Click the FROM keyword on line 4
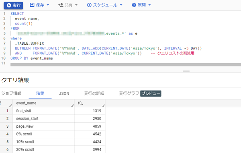Viewport: 241px width, 153px height. (x=15, y=29)
